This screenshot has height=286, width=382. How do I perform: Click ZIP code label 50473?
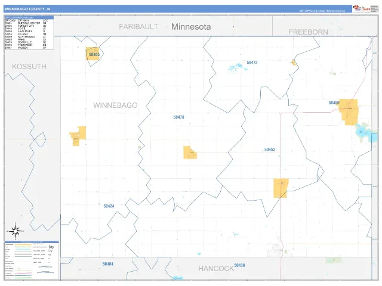[252, 63]
